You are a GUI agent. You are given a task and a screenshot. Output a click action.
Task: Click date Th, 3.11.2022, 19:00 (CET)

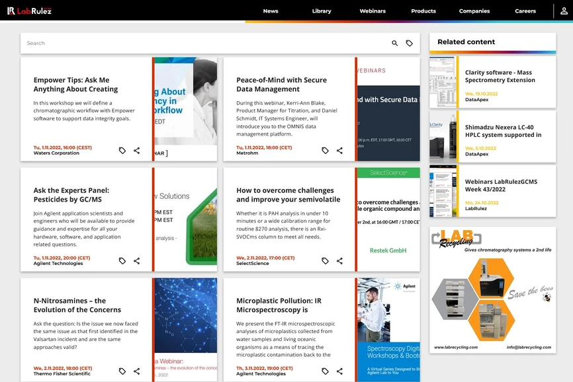(265, 369)
